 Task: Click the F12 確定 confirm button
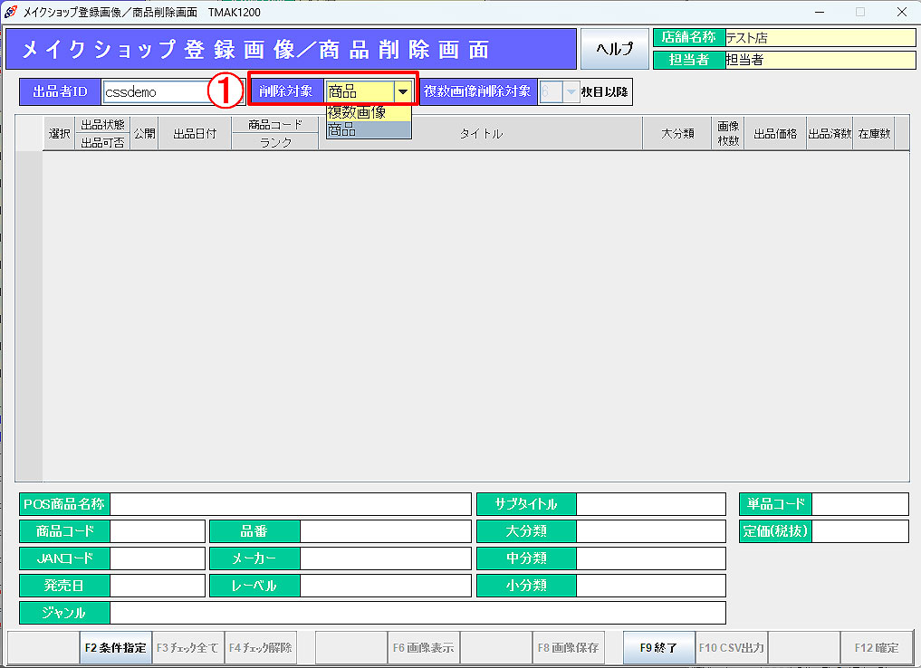click(876, 648)
